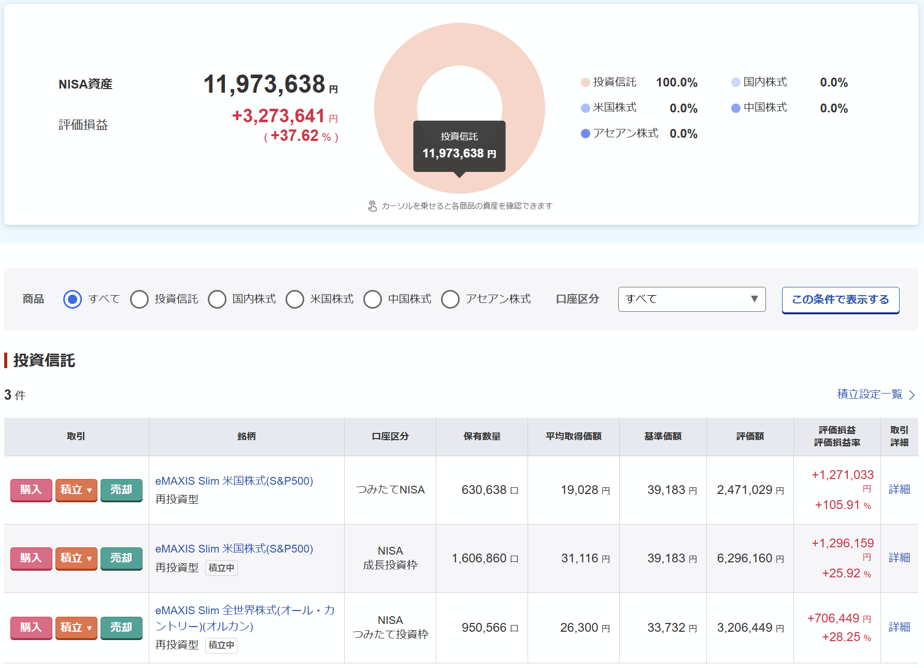Click the cursor hint hand icon below chart
This screenshot has height=668, width=924.
pos(372,206)
